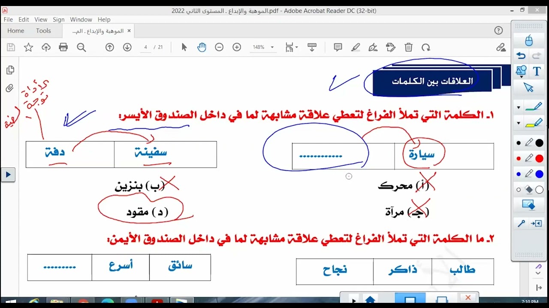Viewport: 549px width, 308px height.
Task: Pick the red pen swatch
Action: [539, 159]
